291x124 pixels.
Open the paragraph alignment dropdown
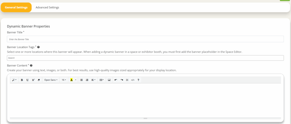coord(93,80)
